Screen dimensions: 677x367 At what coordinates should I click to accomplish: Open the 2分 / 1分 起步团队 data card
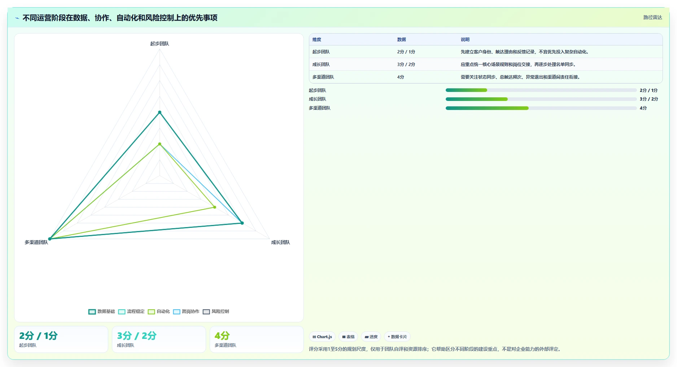(61, 340)
